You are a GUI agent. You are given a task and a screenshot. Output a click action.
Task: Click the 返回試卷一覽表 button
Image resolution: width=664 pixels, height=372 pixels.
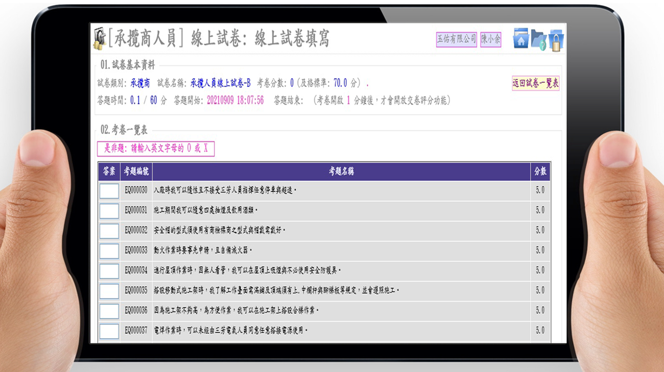(x=536, y=83)
